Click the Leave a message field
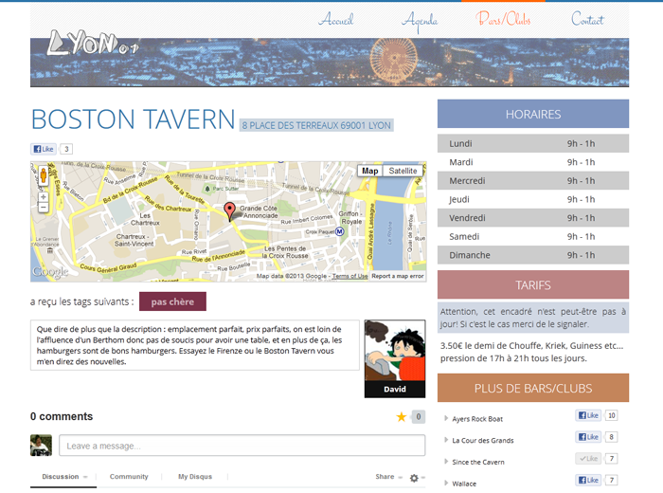The height and width of the screenshot is (493, 663). [228, 446]
